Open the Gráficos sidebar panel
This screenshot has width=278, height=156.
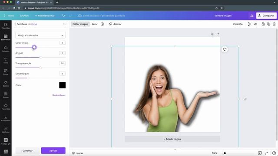point(6,130)
